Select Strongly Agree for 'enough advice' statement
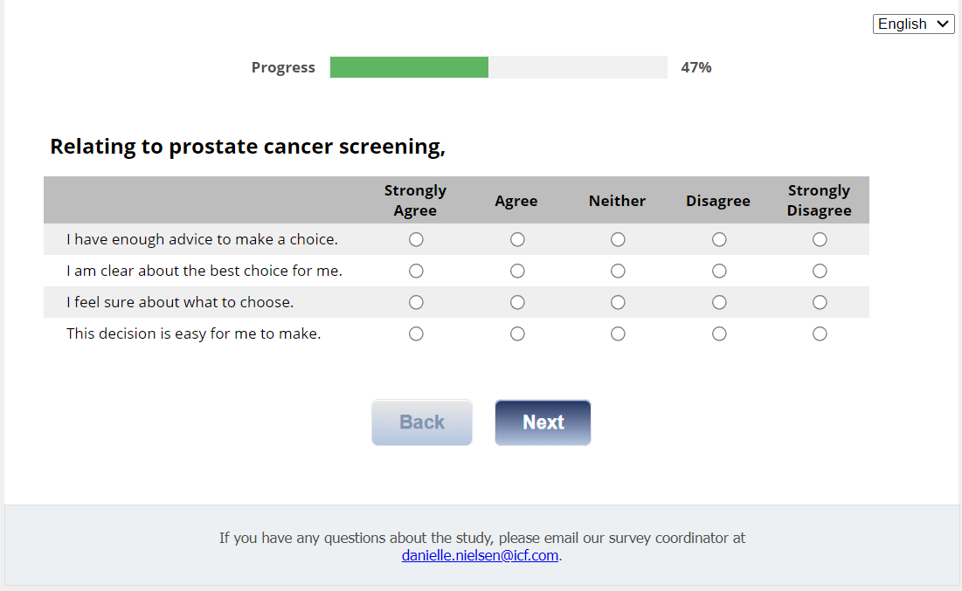 pyautogui.click(x=416, y=239)
